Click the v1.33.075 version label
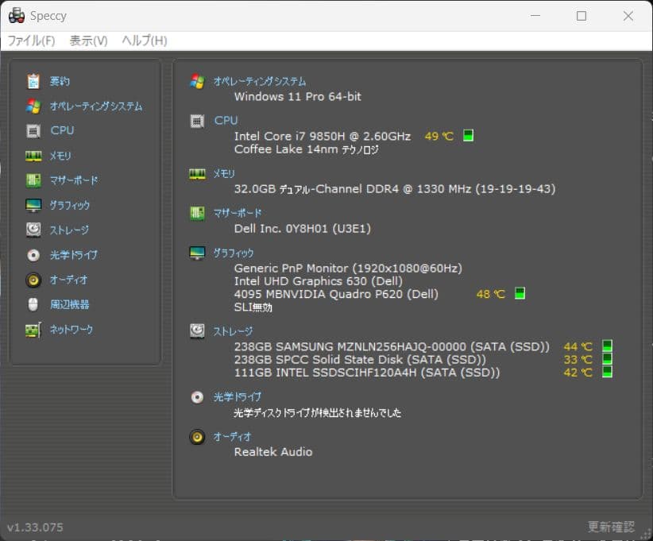 coord(35,527)
